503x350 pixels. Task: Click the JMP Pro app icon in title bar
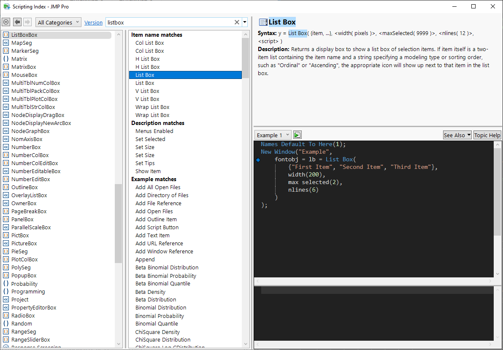(6, 6)
